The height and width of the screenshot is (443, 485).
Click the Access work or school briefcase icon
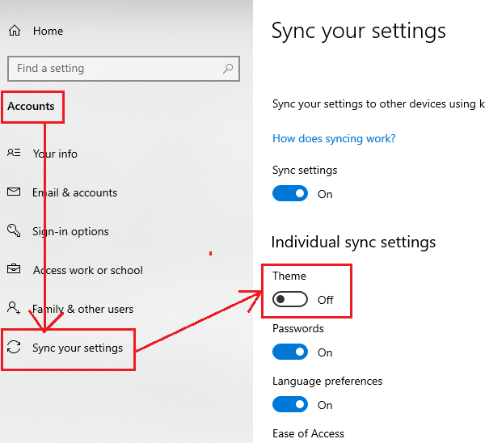coord(14,270)
